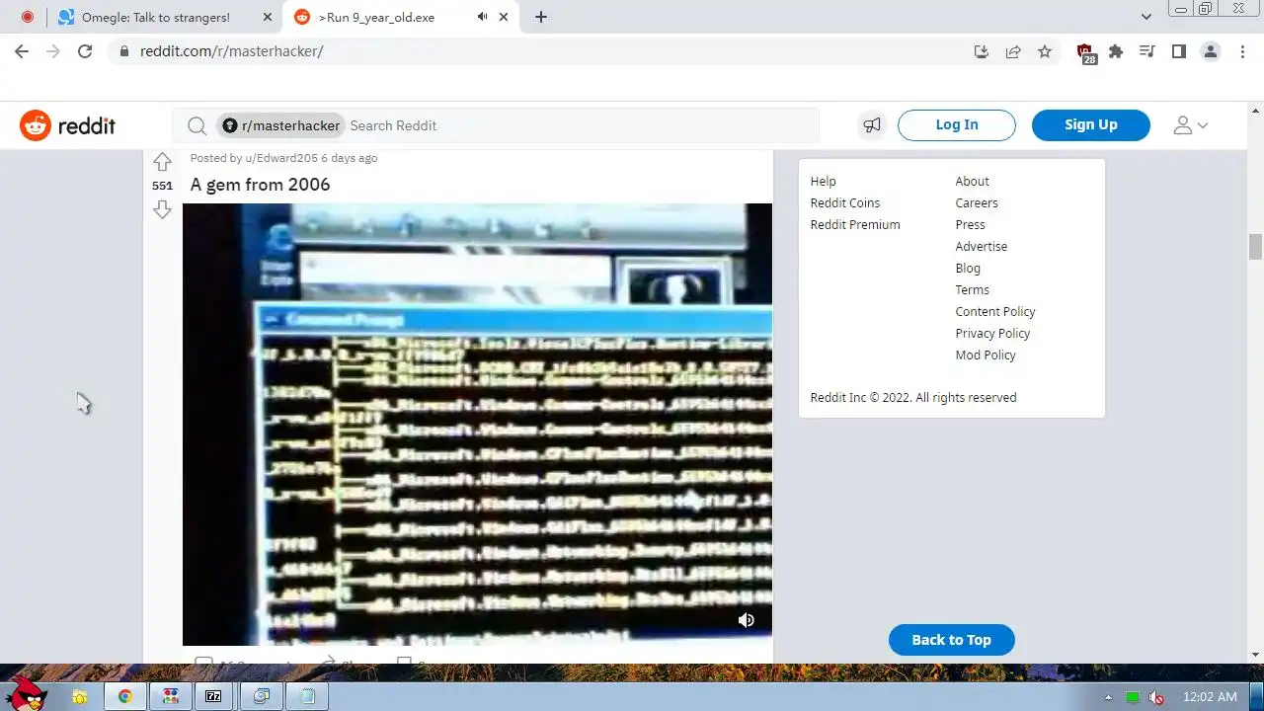Image resolution: width=1264 pixels, height=711 pixels.
Task: Click the magnifier icon in Reddit search
Action: pos(197,125)
